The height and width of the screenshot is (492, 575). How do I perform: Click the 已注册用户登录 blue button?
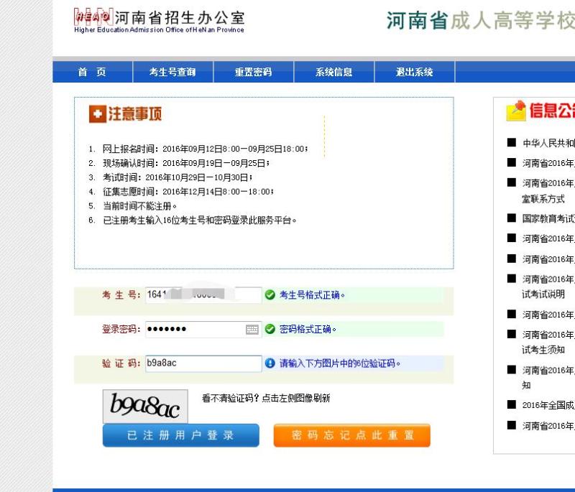[181, 435]
